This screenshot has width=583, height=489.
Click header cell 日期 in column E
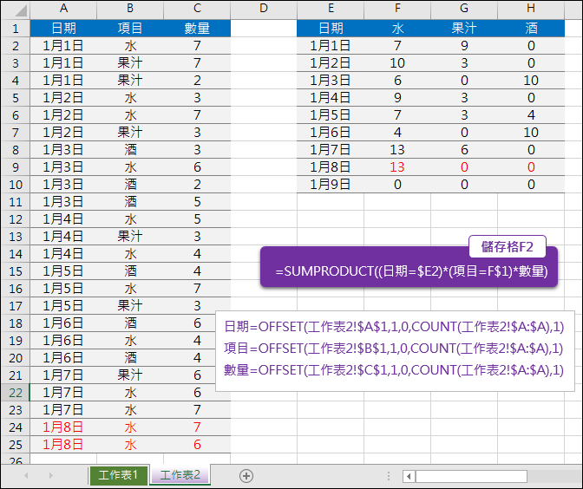coord(331,29)
